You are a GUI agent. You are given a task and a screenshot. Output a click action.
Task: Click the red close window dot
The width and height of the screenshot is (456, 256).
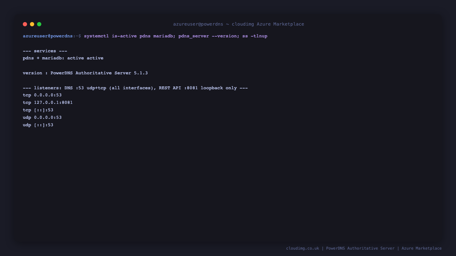(x=25, y=24)
